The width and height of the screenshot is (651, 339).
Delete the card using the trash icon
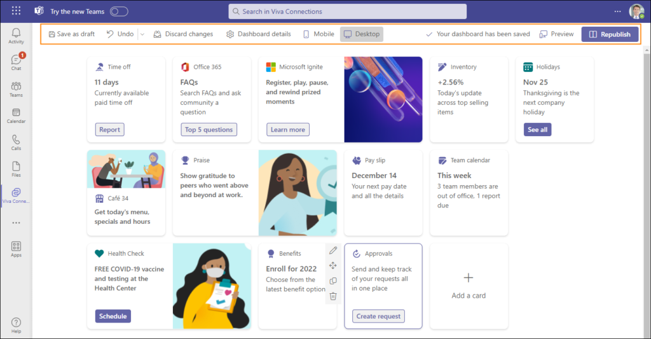[x=333, y=296]
